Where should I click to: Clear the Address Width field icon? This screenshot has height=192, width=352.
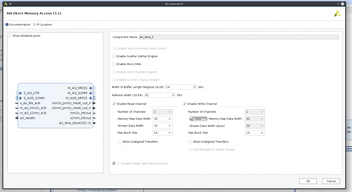173,95
